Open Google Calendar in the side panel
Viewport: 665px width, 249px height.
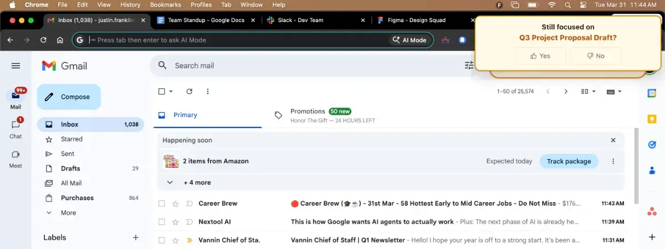(x=652, y=93)
